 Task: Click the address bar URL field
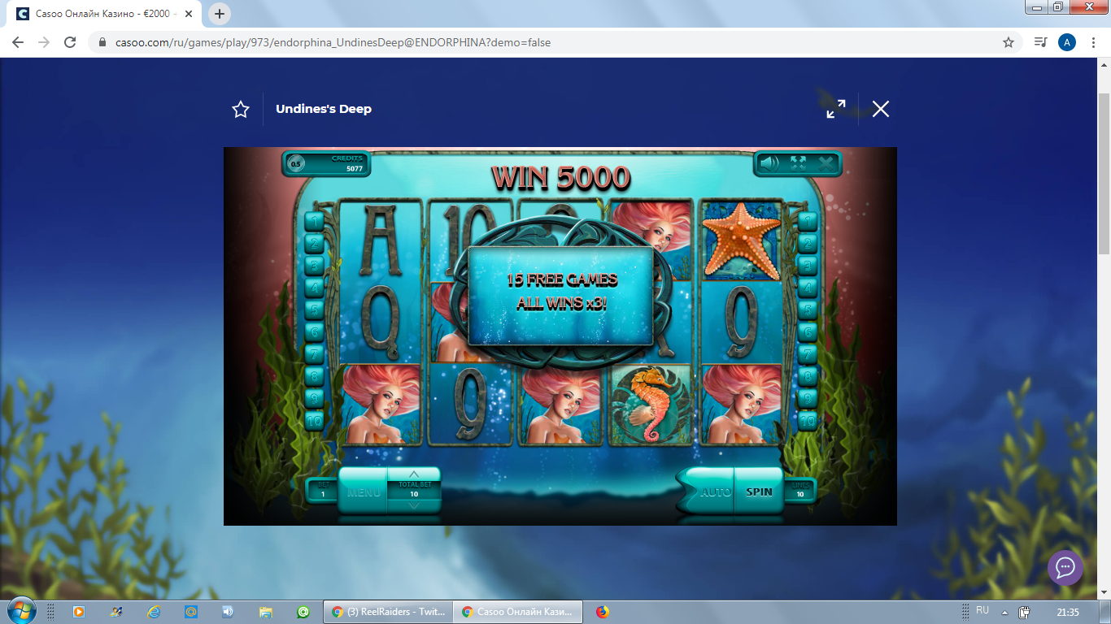[553, 42]
